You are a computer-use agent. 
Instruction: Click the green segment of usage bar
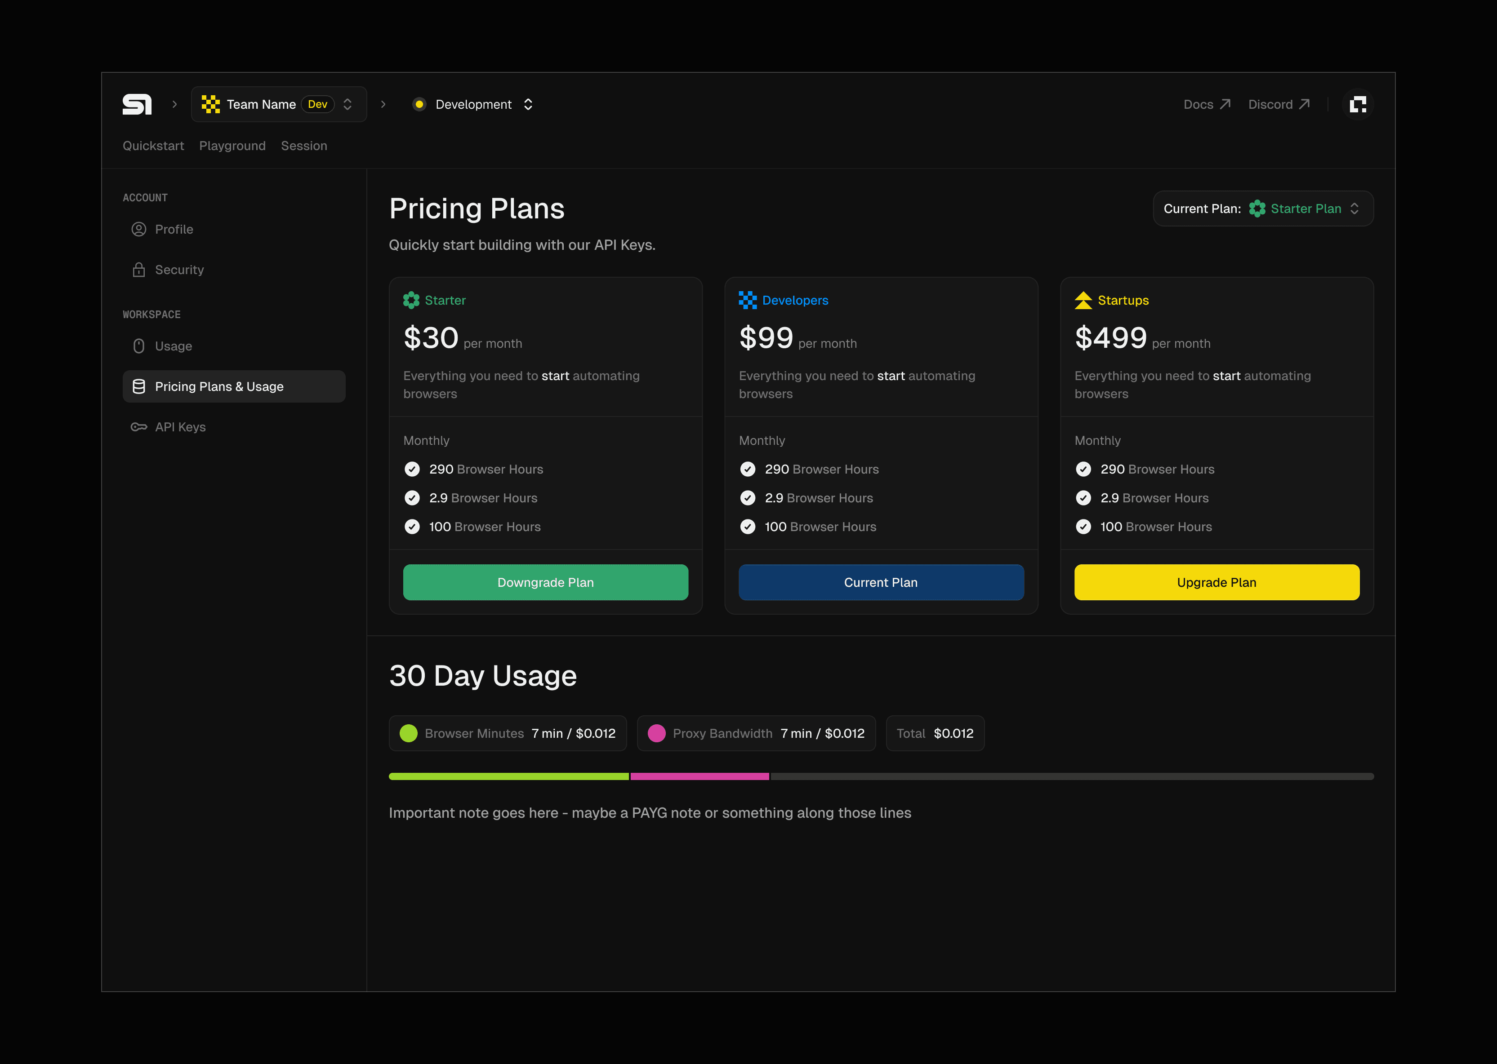(508, 776)
